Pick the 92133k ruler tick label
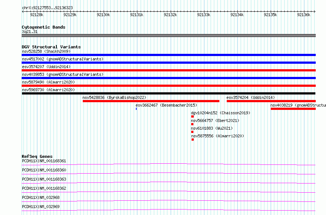The width and height of the screenshot is (326, 215). (204, 15)
